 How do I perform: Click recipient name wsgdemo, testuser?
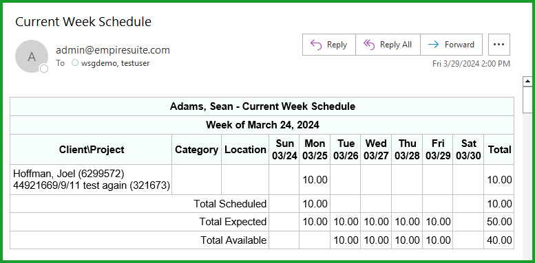[115, 63]
